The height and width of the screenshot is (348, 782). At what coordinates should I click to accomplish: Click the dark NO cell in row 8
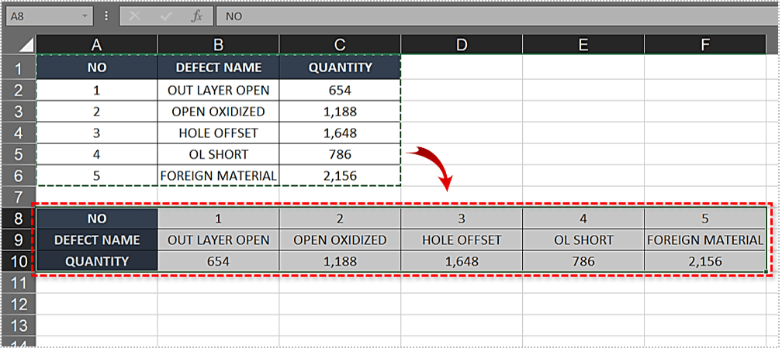[x=96, y=219]
